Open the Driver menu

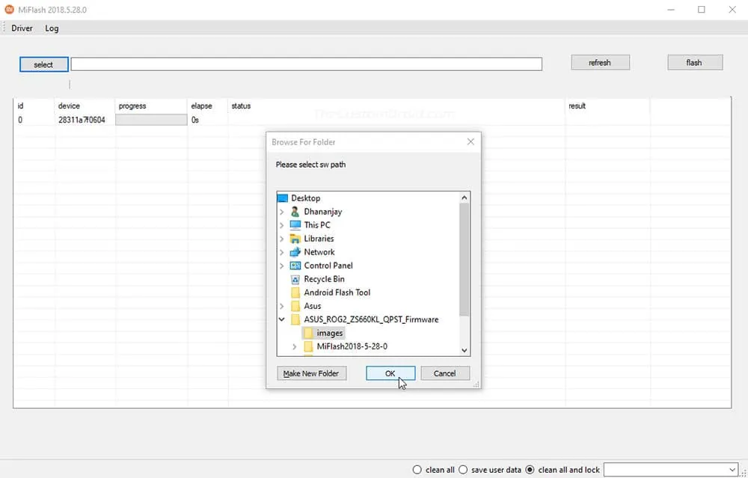click(21, 28)
